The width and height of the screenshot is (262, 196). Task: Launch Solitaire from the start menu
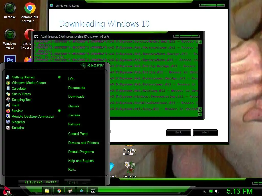tap(15, 128)
